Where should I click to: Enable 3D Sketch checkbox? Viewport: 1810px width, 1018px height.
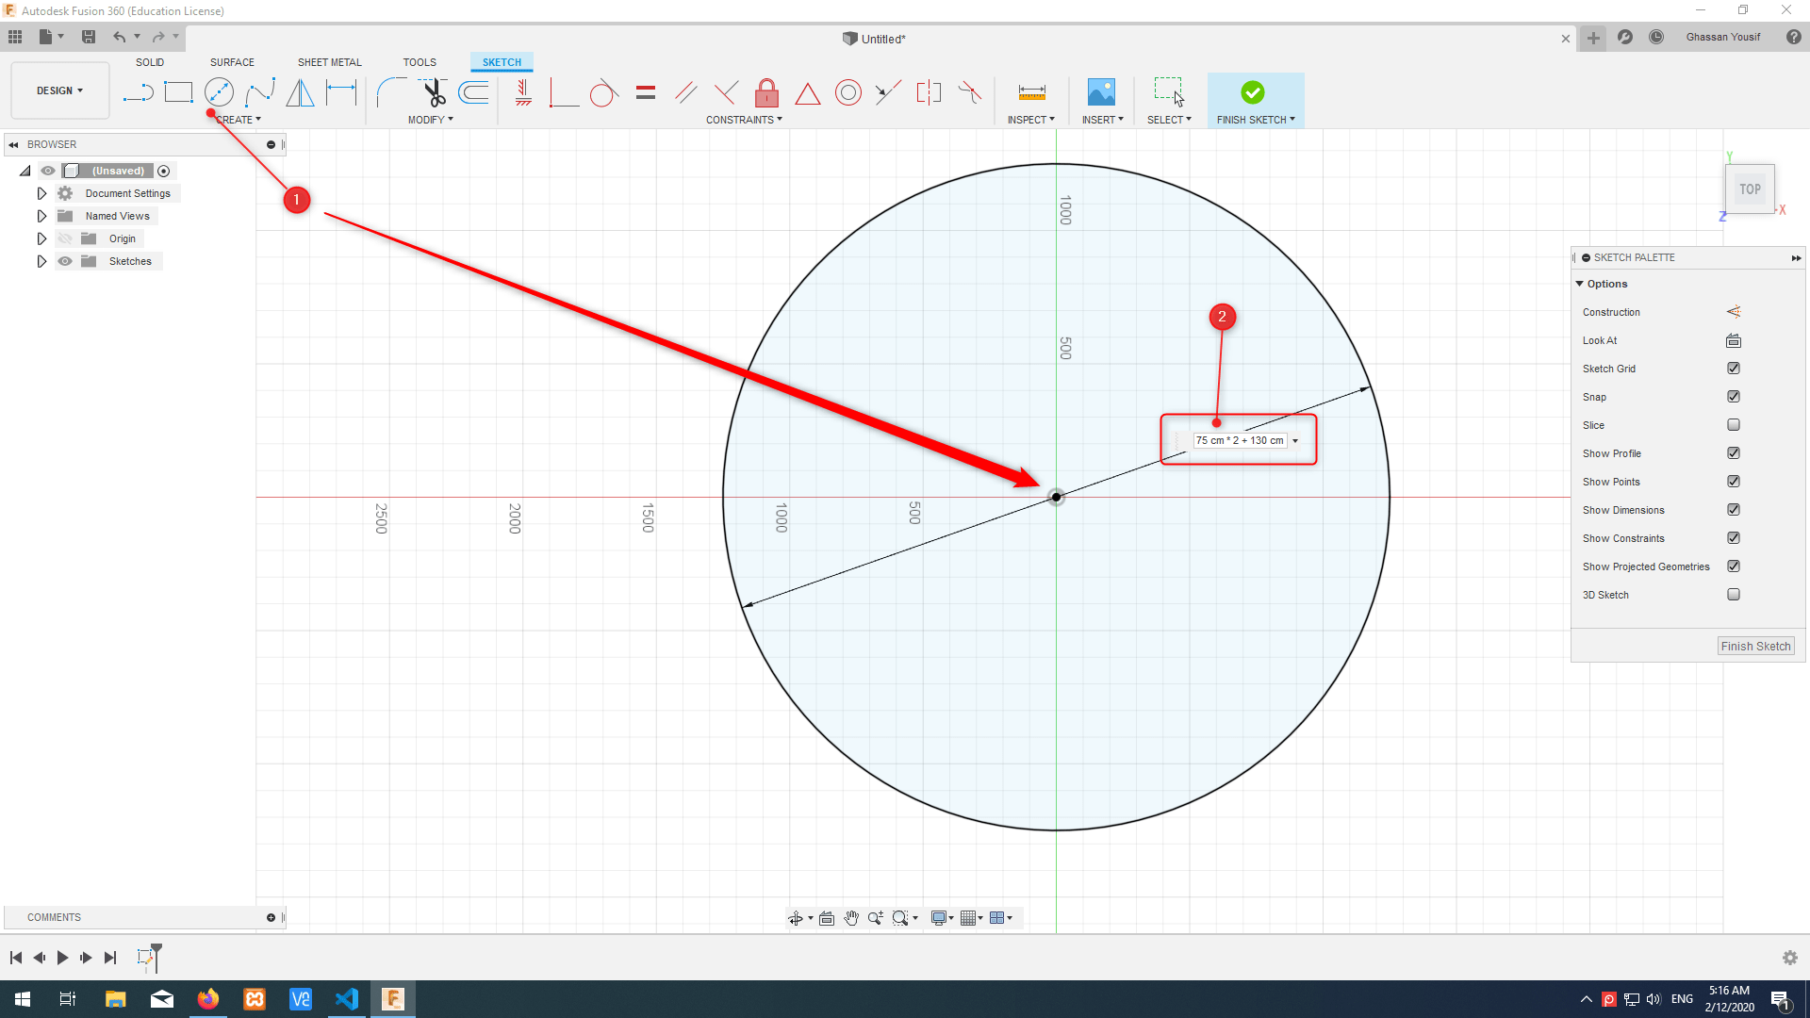click(x=1734, y=595)
